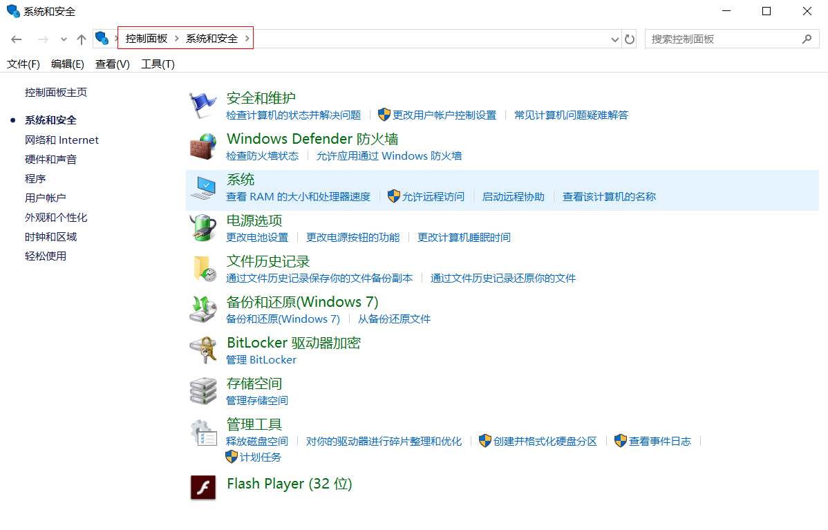Click 常见计算机问题疑难解答 link
Image resolution: width=828 pixels, height=530 pixels.
point(572,115)
